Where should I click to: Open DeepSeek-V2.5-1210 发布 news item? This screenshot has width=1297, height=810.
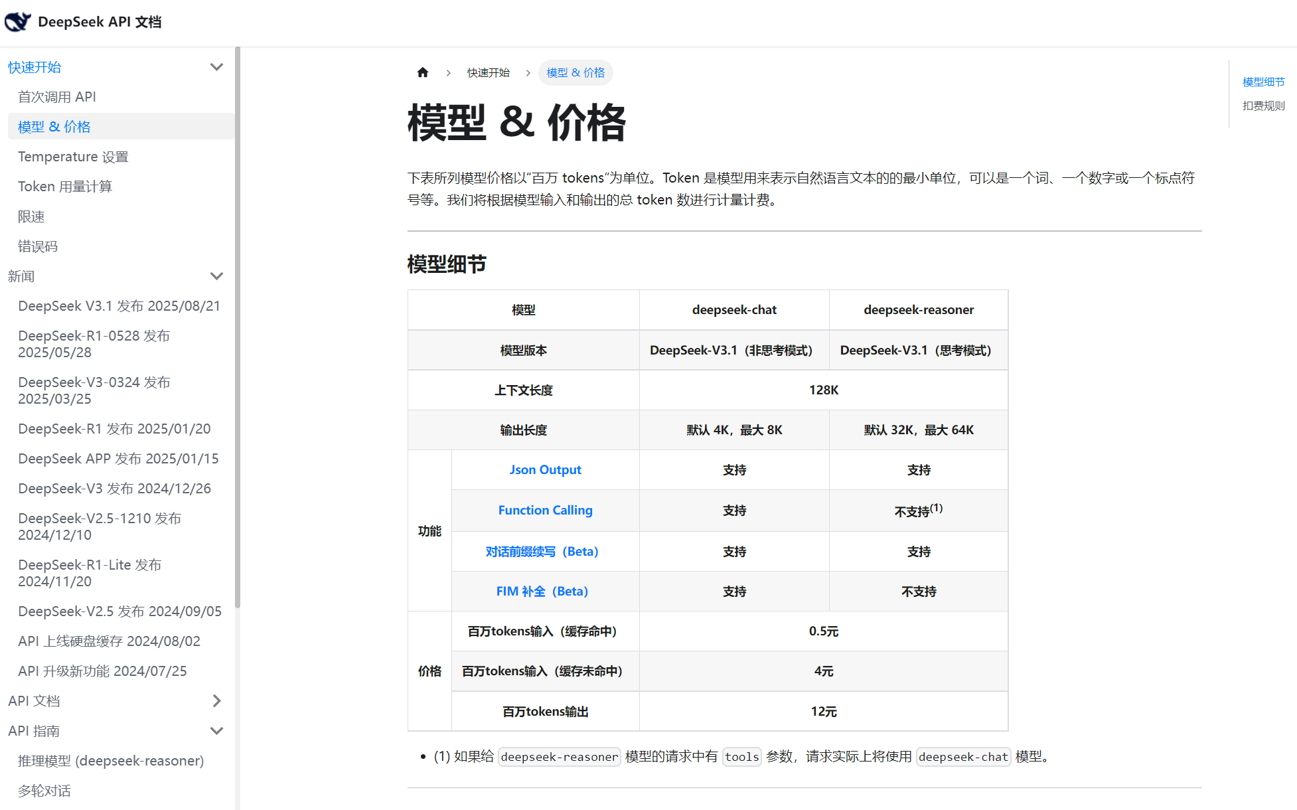click(x=100, y=526)
